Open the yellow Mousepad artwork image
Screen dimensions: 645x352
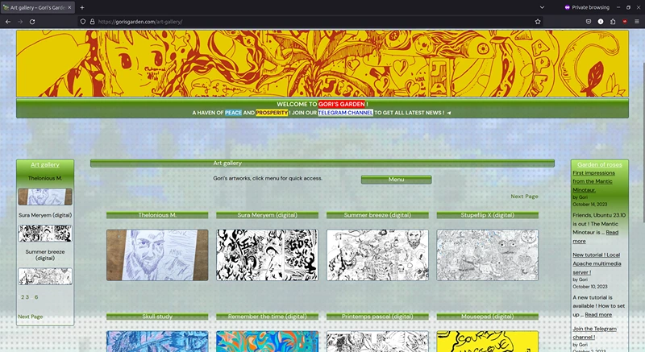click(x=488, y=342)
